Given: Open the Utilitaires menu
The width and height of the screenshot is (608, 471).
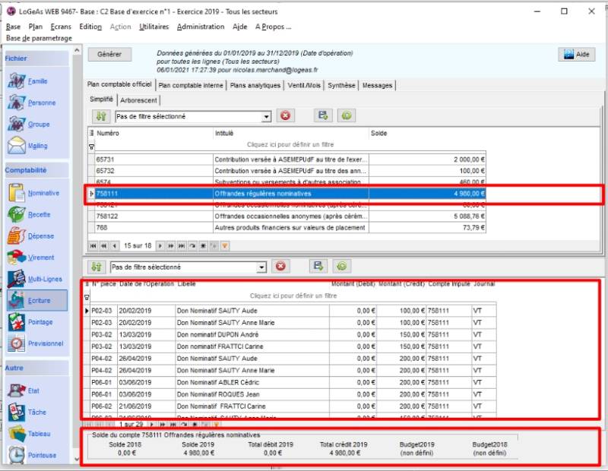Looking at the screenshot, I should [x=154, y=27].
